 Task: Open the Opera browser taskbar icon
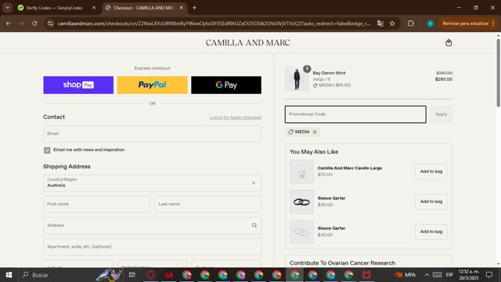point(151,275)
